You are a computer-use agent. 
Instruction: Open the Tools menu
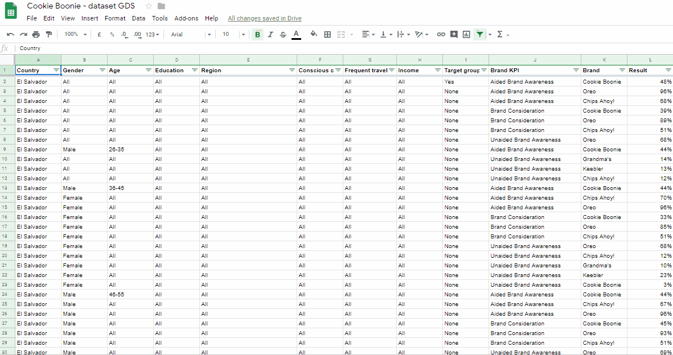159,18
